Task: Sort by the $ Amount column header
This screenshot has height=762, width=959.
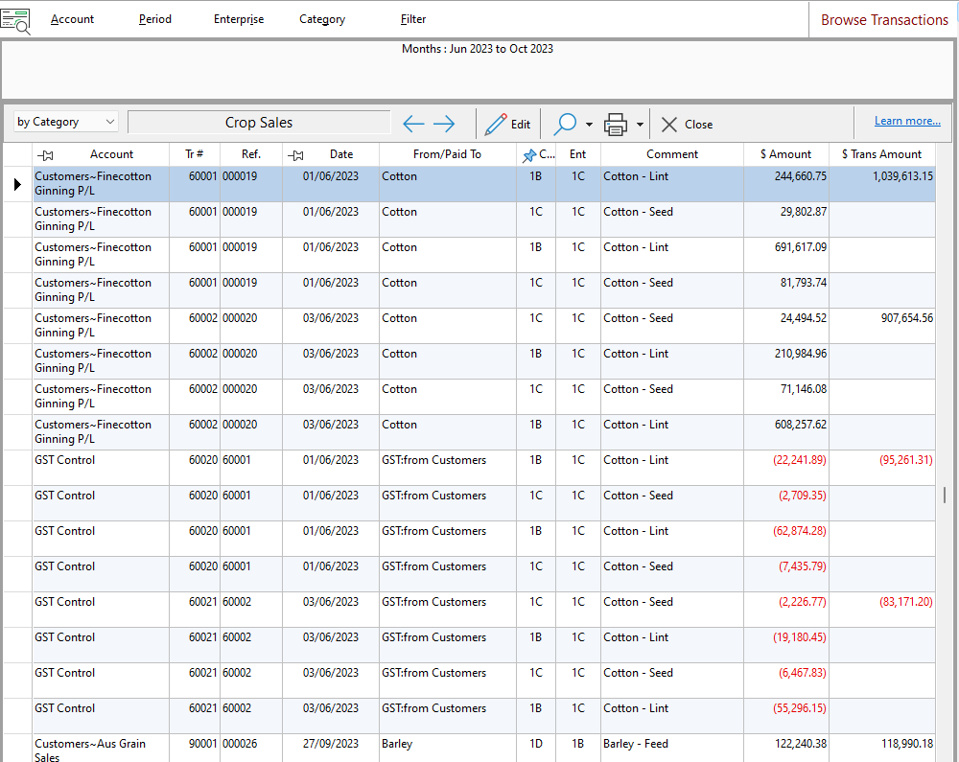Action: pyautogui.click(x=786, y=154)
